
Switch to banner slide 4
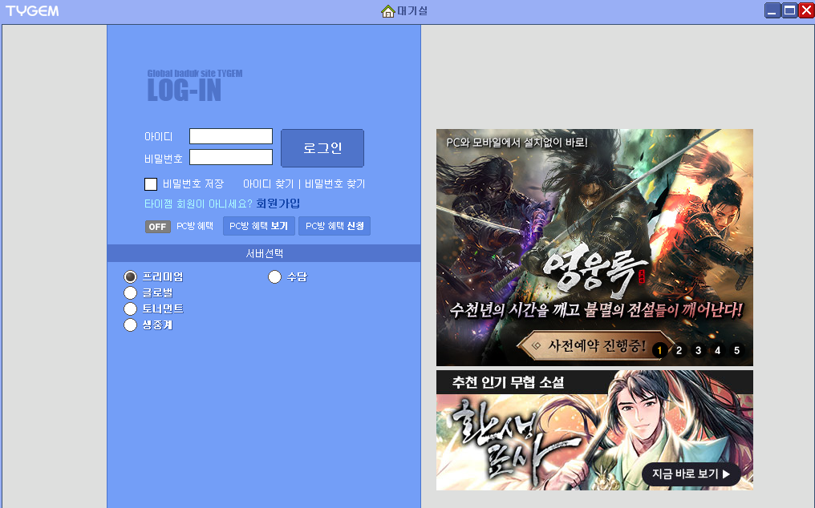pos(717,350)
